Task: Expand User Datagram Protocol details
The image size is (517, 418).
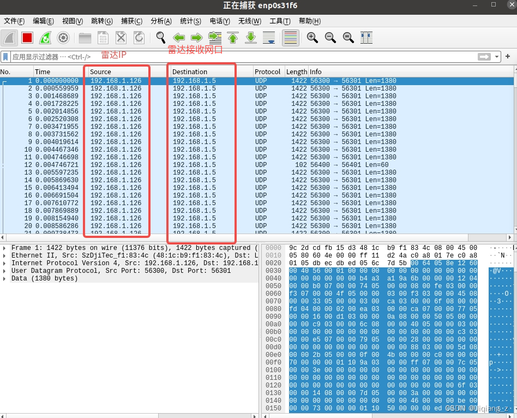Action: pyautogui.click(x=5, y=271)
